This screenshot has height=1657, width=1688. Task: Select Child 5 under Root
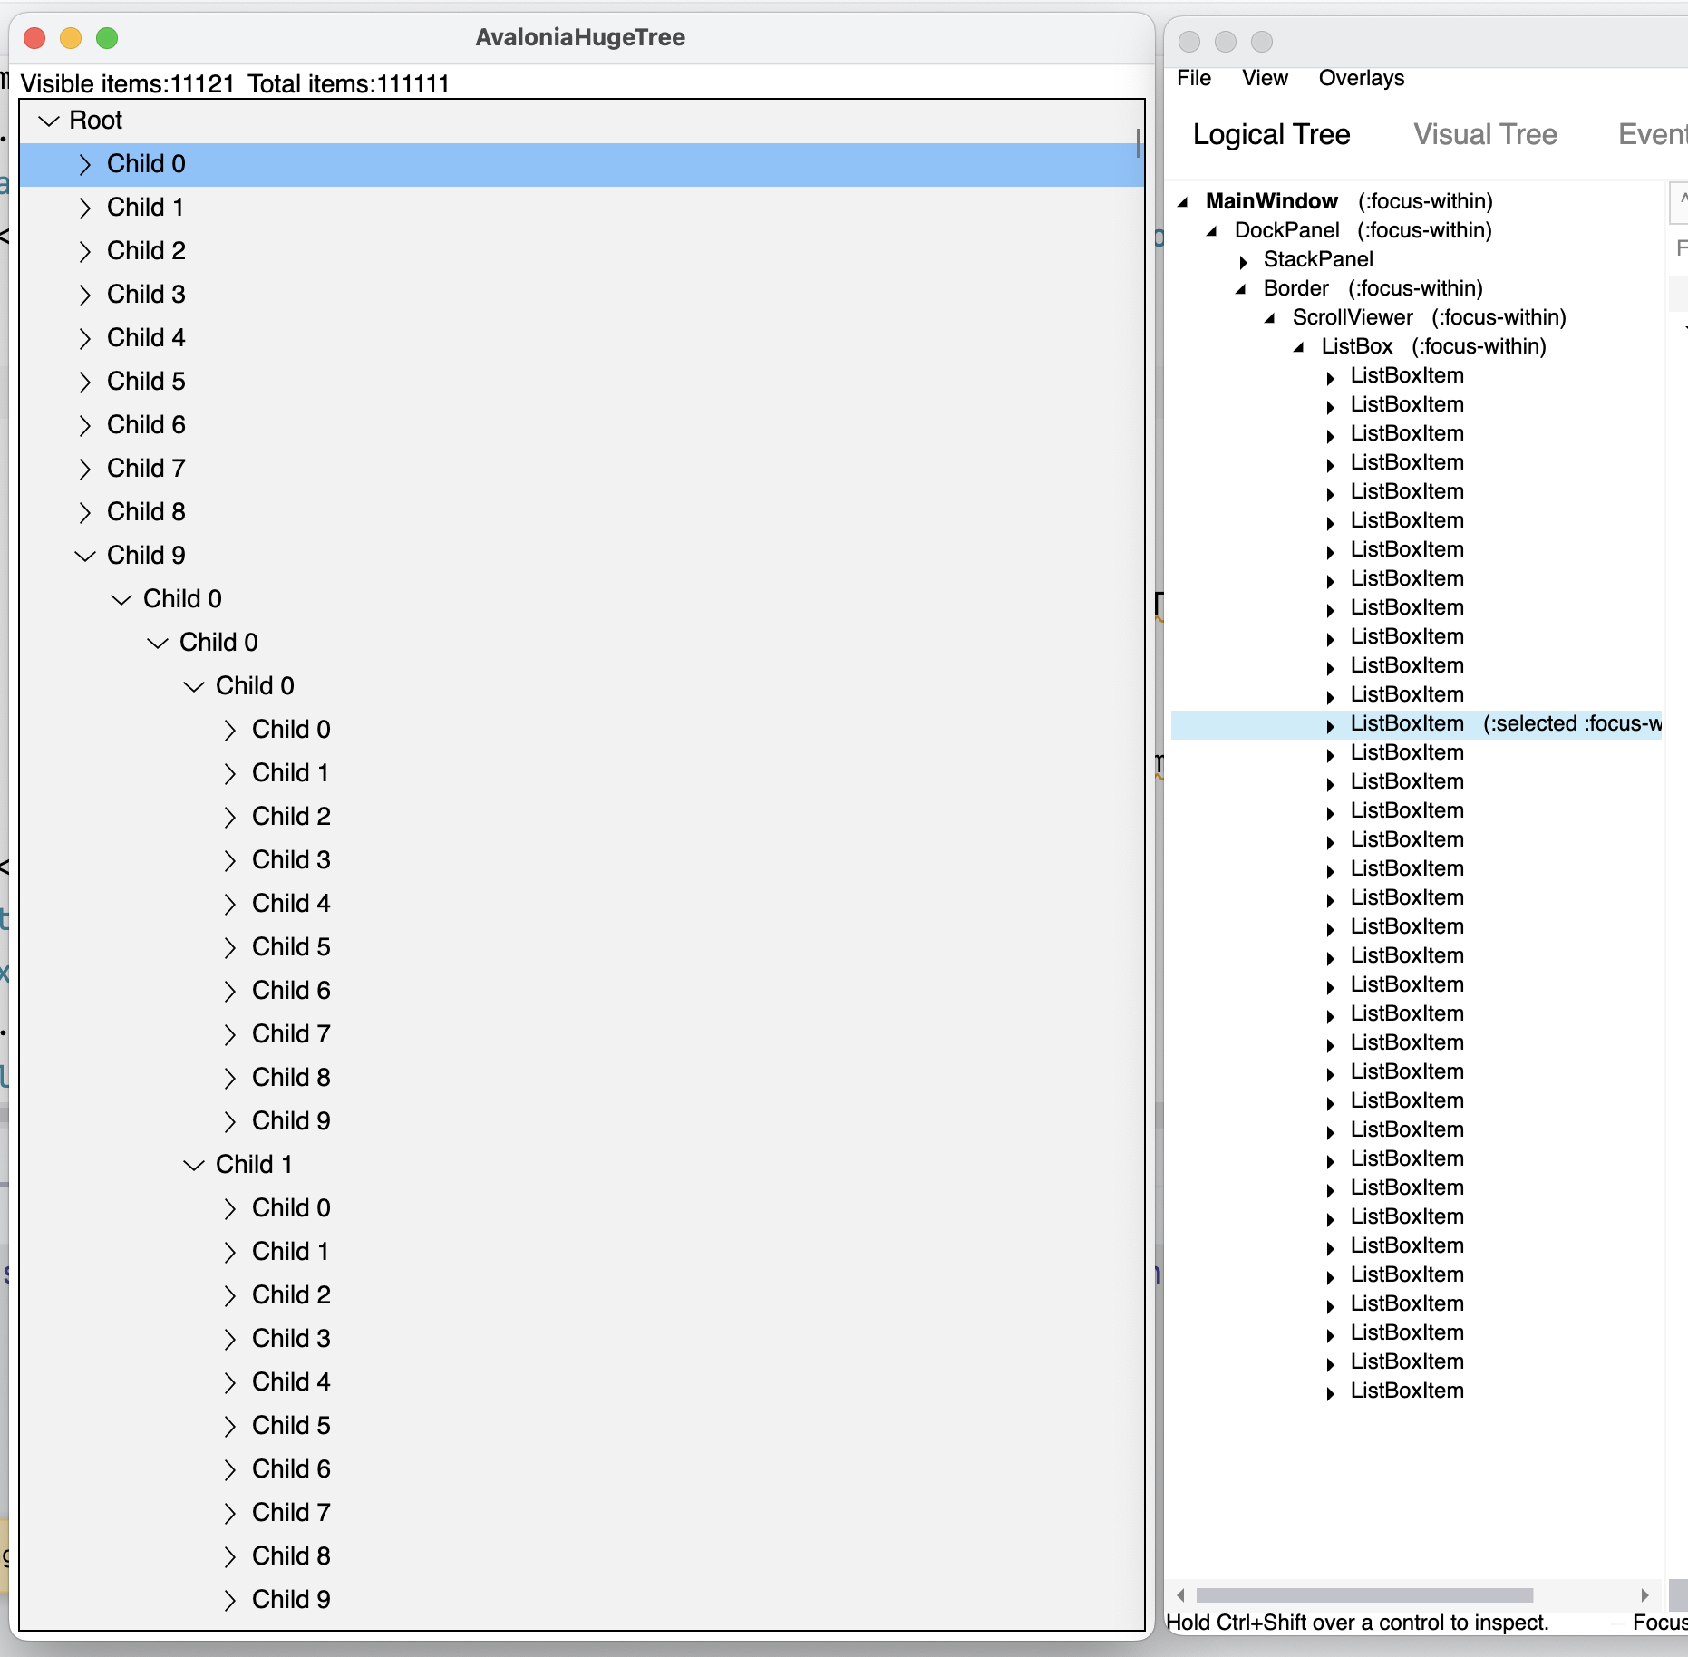point(582,382)
